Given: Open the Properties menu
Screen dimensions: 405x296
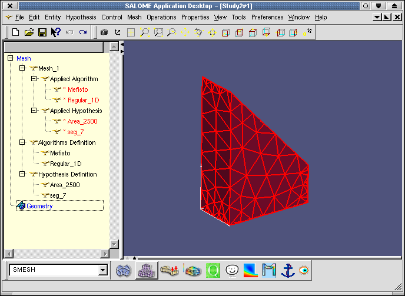Looking at the screenshot, I should coord(195,17).
